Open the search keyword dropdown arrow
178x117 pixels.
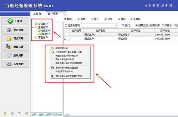point(117,25)
